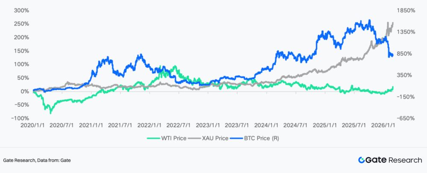Image resolution: width=427 pixels, height=173 pixels.
Task: Click the Gate Research logo icon
Action: 361,160
